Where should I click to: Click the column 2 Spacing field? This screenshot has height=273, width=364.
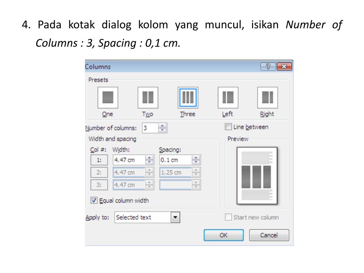176,172
